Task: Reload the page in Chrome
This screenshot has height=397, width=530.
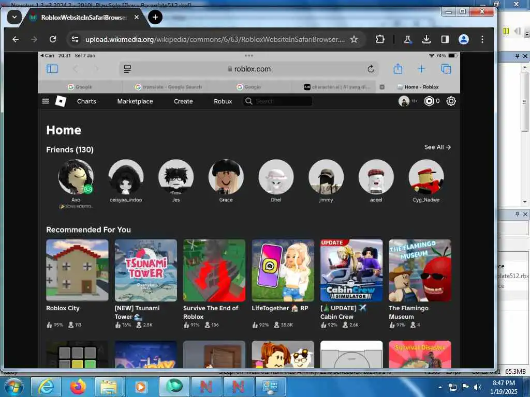Action: point(53,39)
